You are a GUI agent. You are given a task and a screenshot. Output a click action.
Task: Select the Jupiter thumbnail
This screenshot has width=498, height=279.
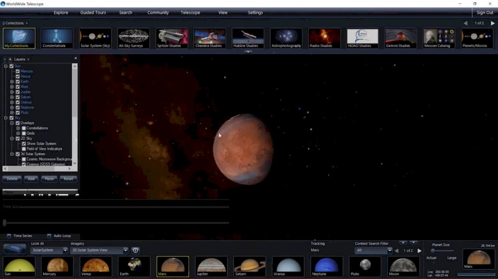pos(211,266)
